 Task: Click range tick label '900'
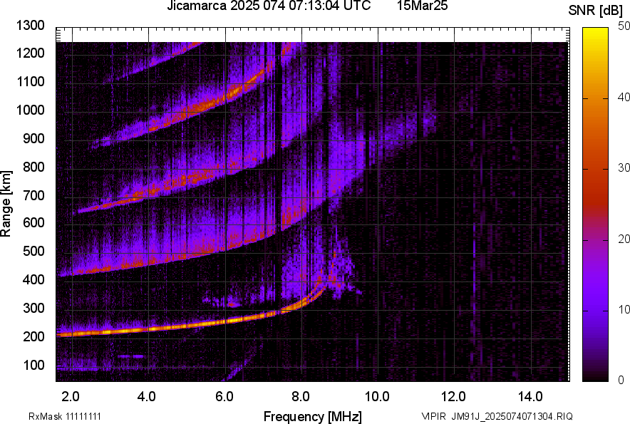click(33, 138)
